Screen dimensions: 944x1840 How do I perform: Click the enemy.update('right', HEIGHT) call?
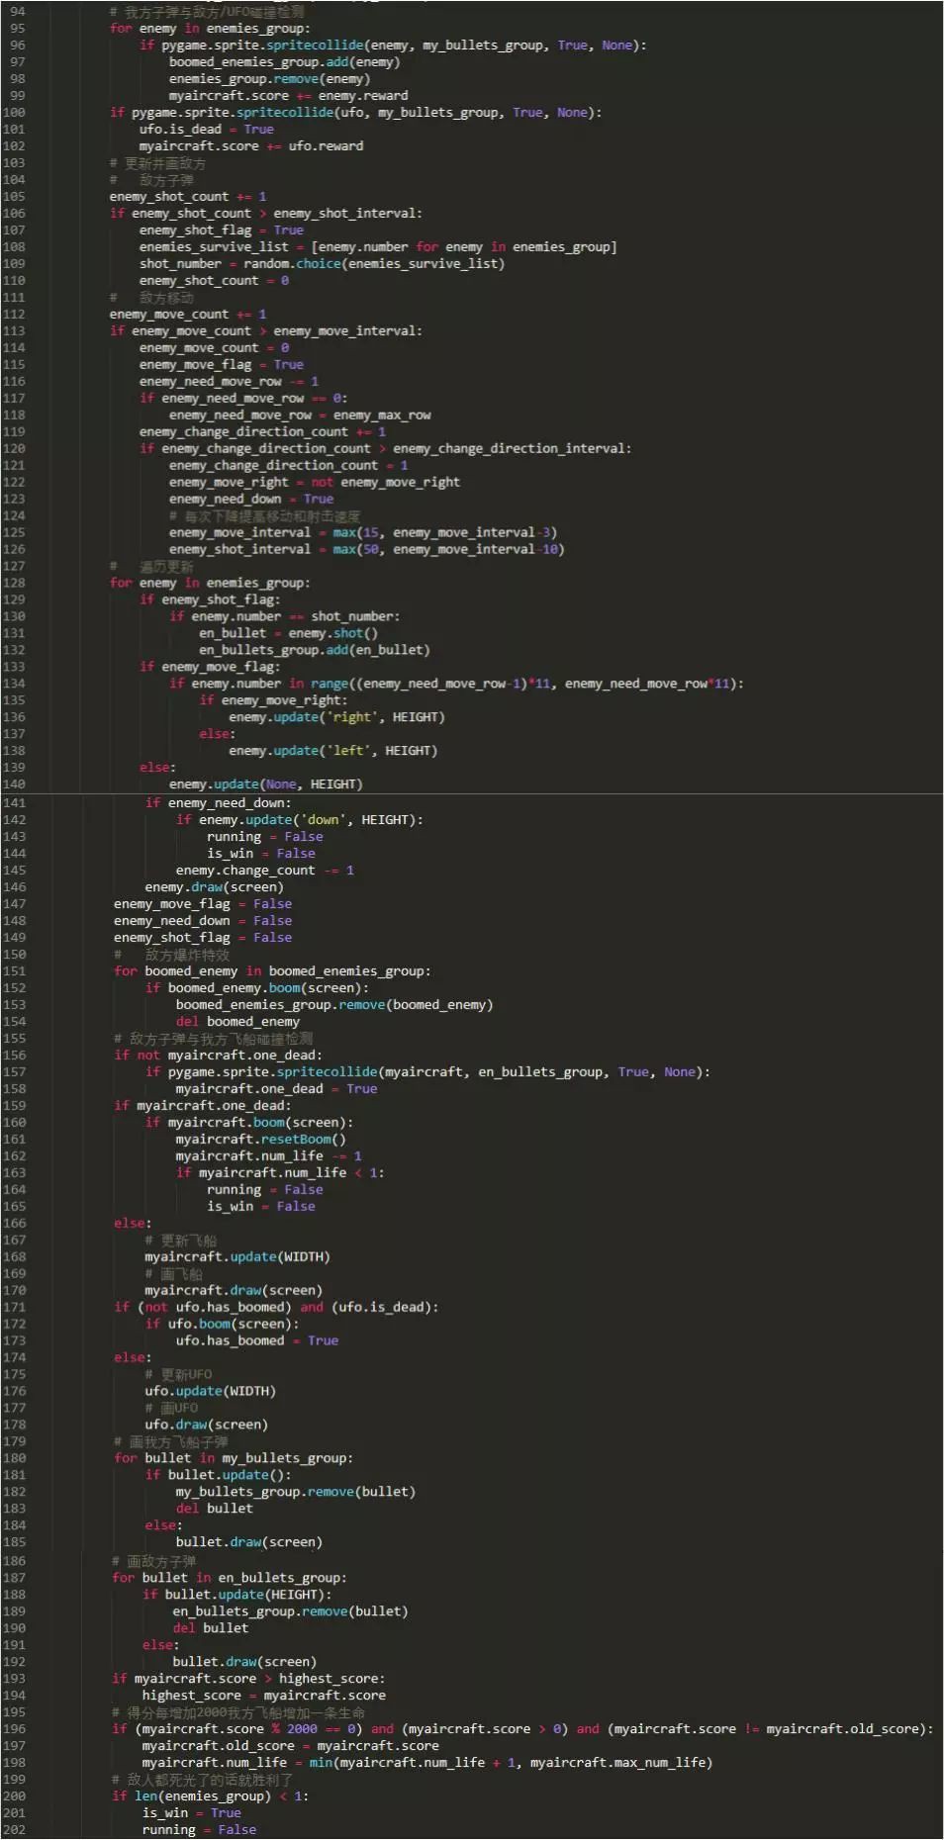[336, 718]
